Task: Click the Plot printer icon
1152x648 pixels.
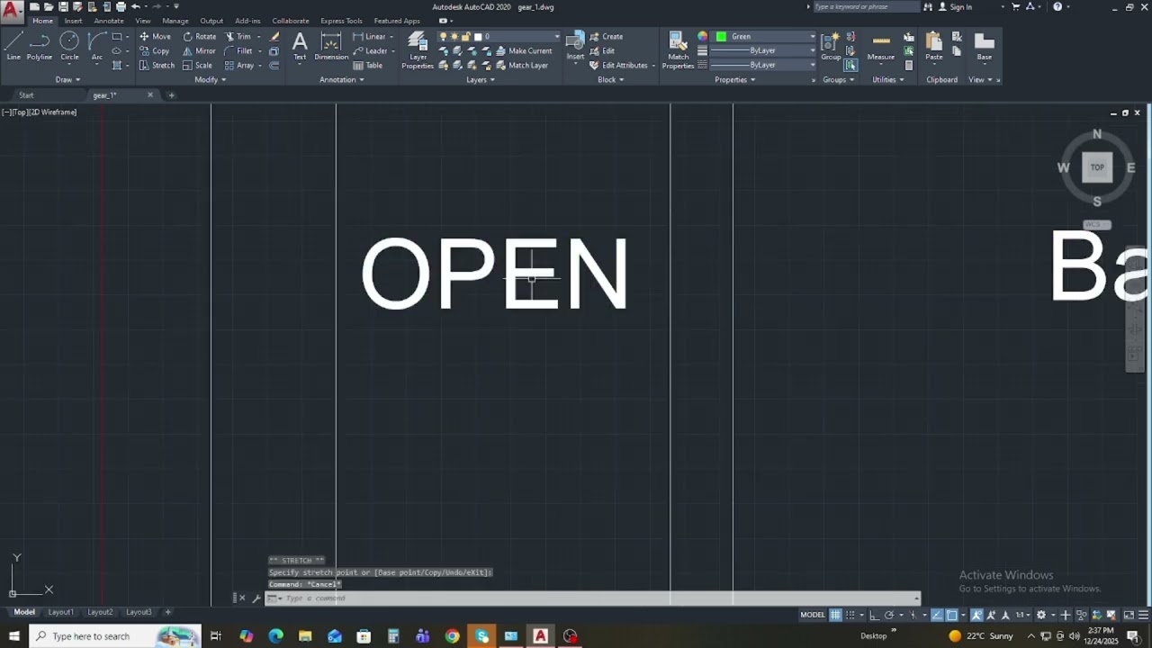Action: click(121, 6)
